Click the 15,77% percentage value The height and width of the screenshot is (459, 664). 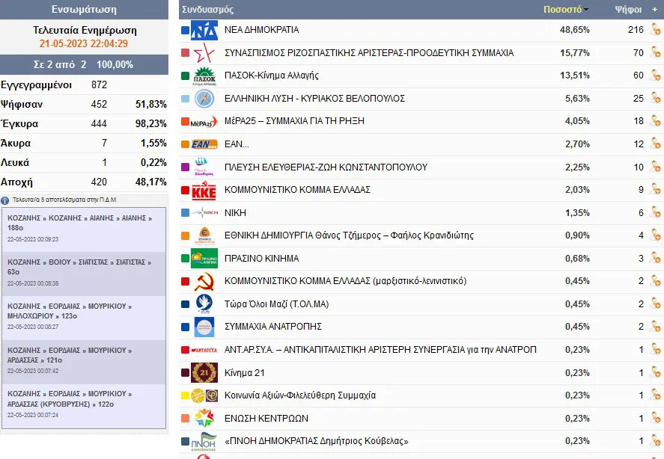pos(575,52)
